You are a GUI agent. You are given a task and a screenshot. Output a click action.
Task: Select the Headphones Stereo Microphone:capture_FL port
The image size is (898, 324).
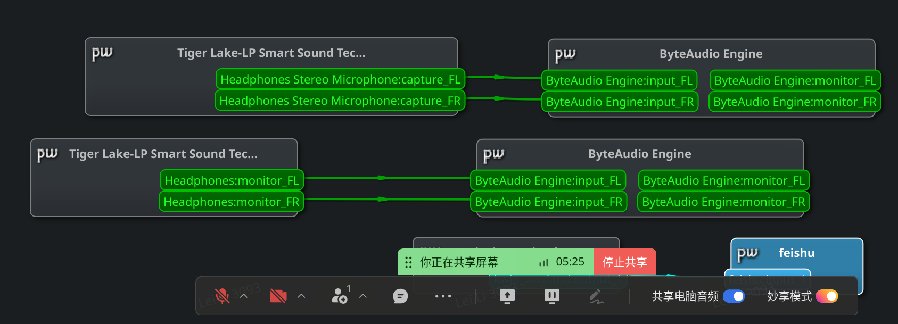coord(340,79)
